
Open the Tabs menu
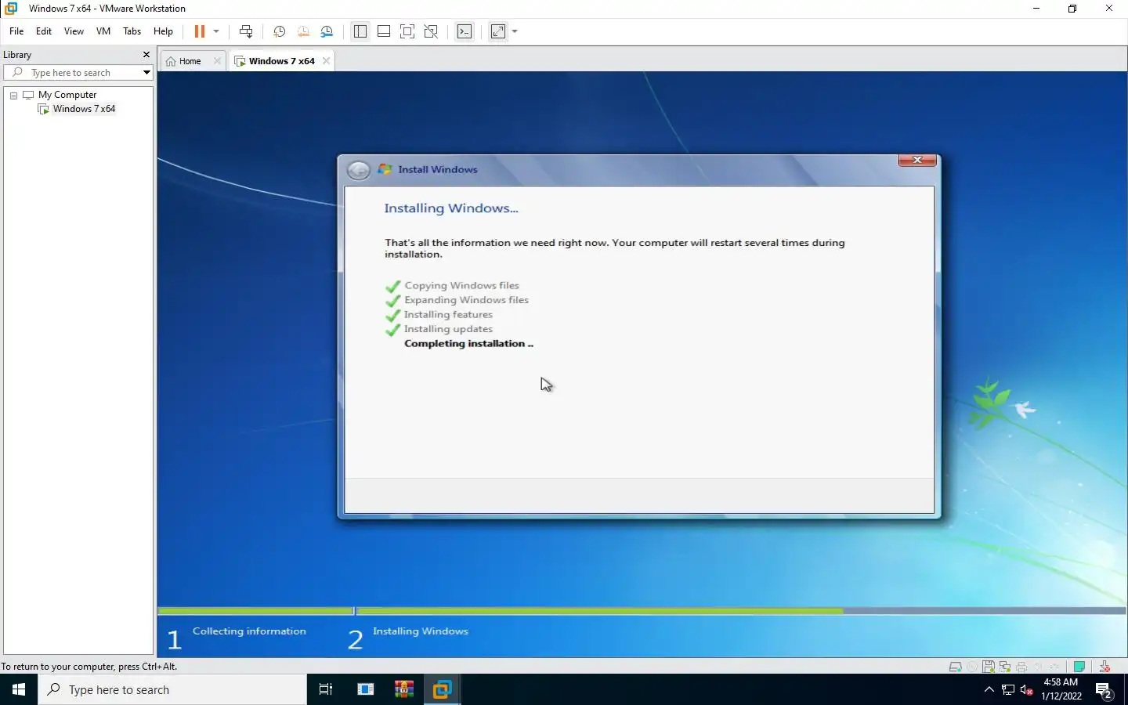[132, 31]
